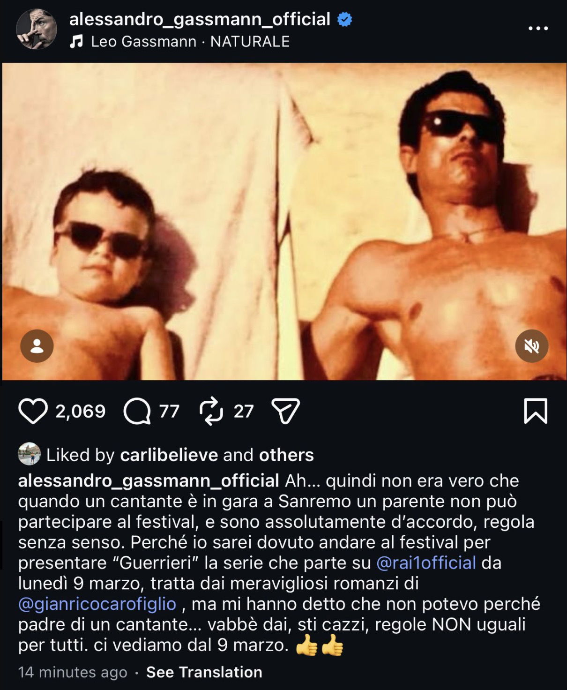Show others who liked the post
The image size is (567, 690).
(286, 455)
